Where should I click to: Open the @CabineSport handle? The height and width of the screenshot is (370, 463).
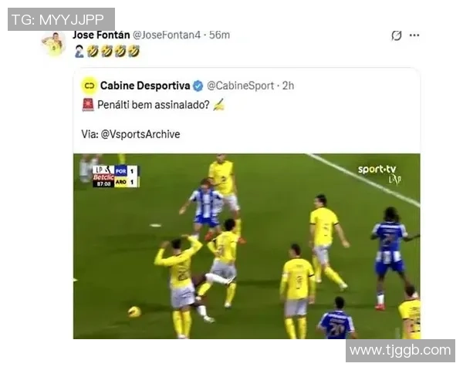(x=240, y=86)
